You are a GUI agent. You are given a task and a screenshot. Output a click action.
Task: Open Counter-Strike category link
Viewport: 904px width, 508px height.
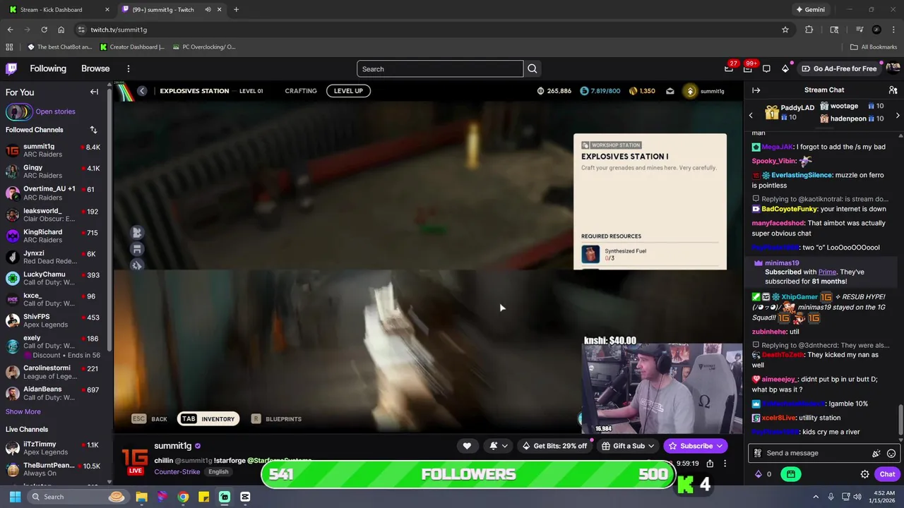pos(177,471)
